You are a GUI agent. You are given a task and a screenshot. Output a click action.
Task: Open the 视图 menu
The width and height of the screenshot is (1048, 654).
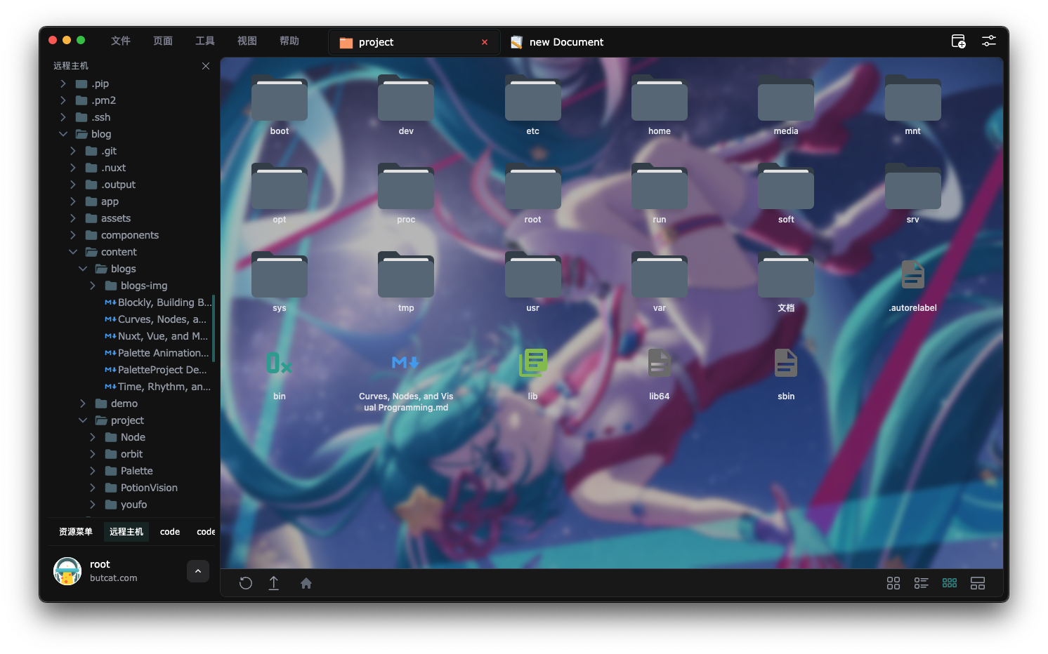coord(247,41)
